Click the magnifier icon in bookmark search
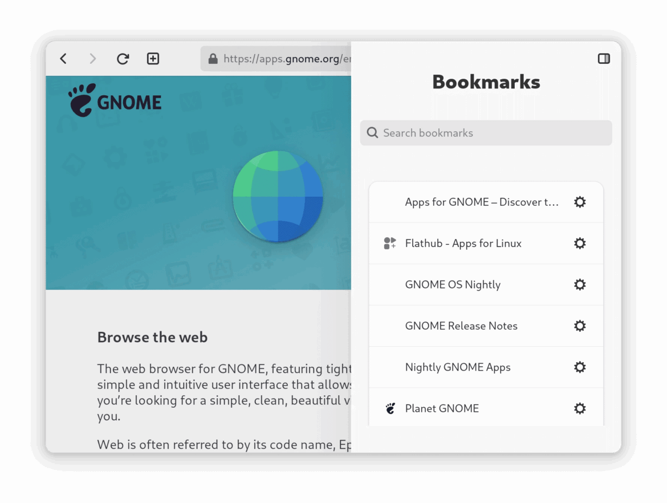The image size is (667, 503). [x=372, y=132]
